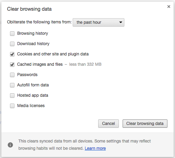Click the info icon beside the synced data notice
This screenshot has height=158, width=175.
pos(10,145)
